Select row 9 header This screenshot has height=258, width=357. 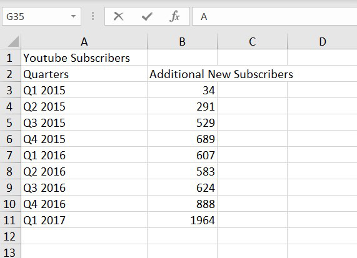10,187
